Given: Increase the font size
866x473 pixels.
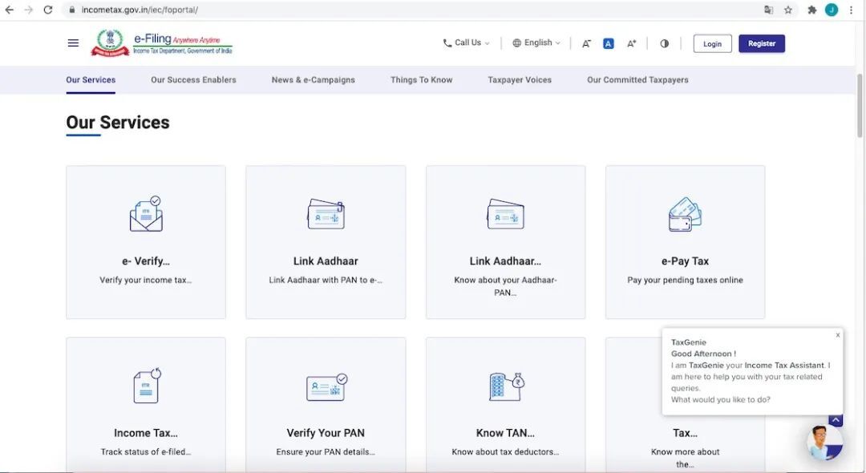Looking at the screenshot, I should 631,43.
